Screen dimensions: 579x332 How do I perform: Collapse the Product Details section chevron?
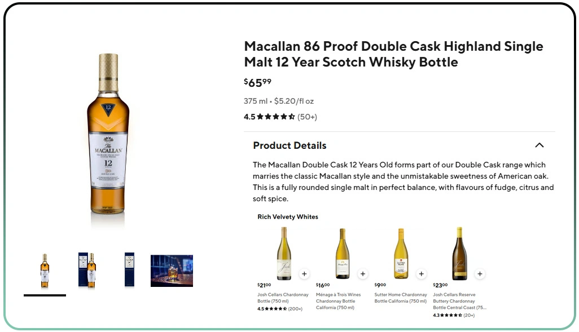coord(539,145)
